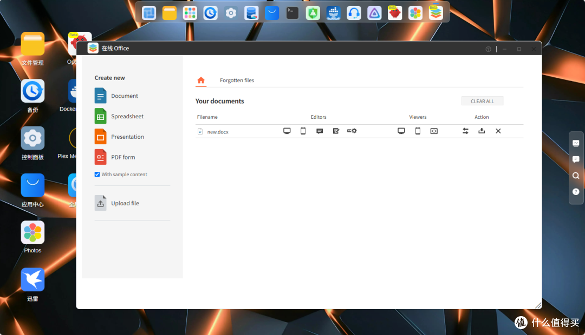Create a new PDF form

(x=115, y=157)
